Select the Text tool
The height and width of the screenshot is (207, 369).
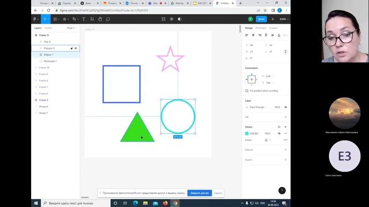click(84, 19)
